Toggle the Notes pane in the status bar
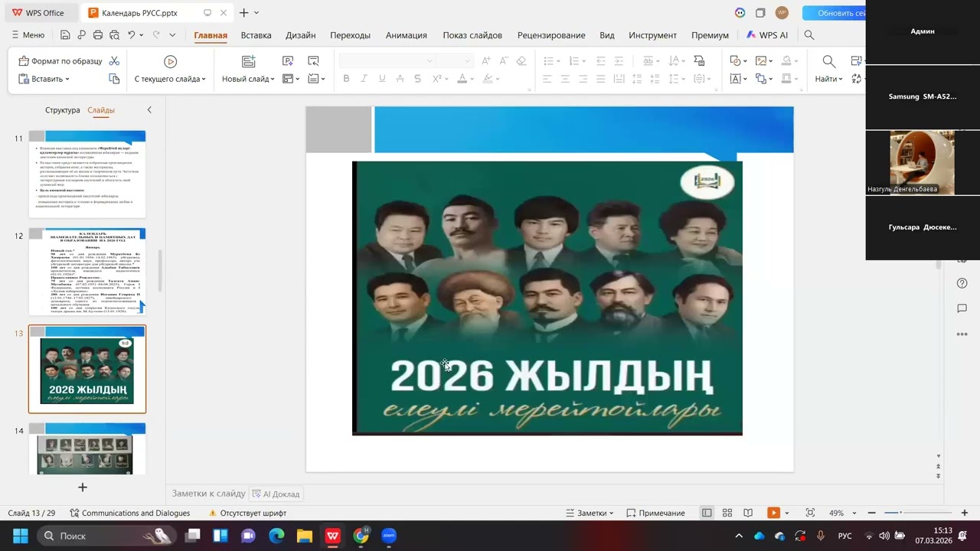 590,513
